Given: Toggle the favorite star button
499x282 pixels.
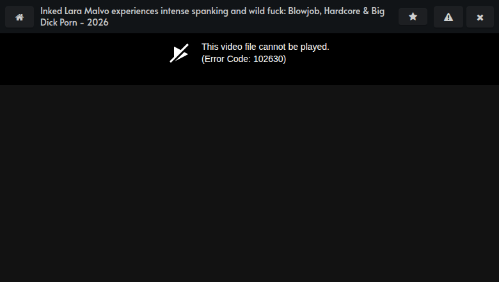Looking at the screenshot, I should (x=413, y=17).
